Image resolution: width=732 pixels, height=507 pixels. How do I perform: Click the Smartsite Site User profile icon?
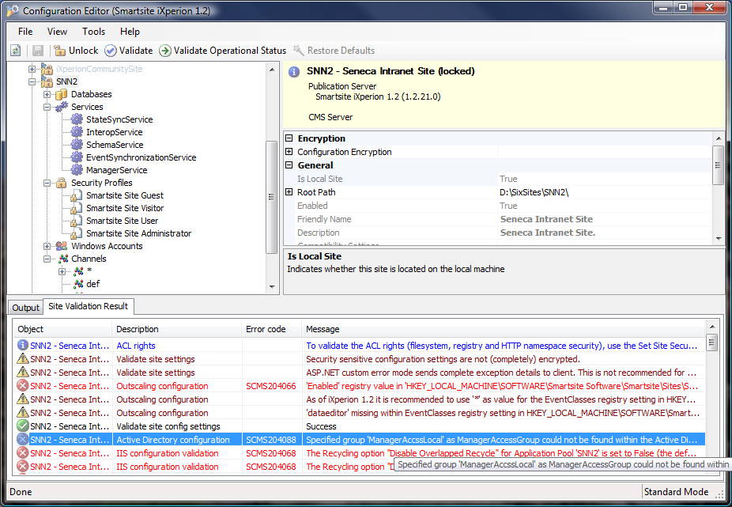[77, 221]
